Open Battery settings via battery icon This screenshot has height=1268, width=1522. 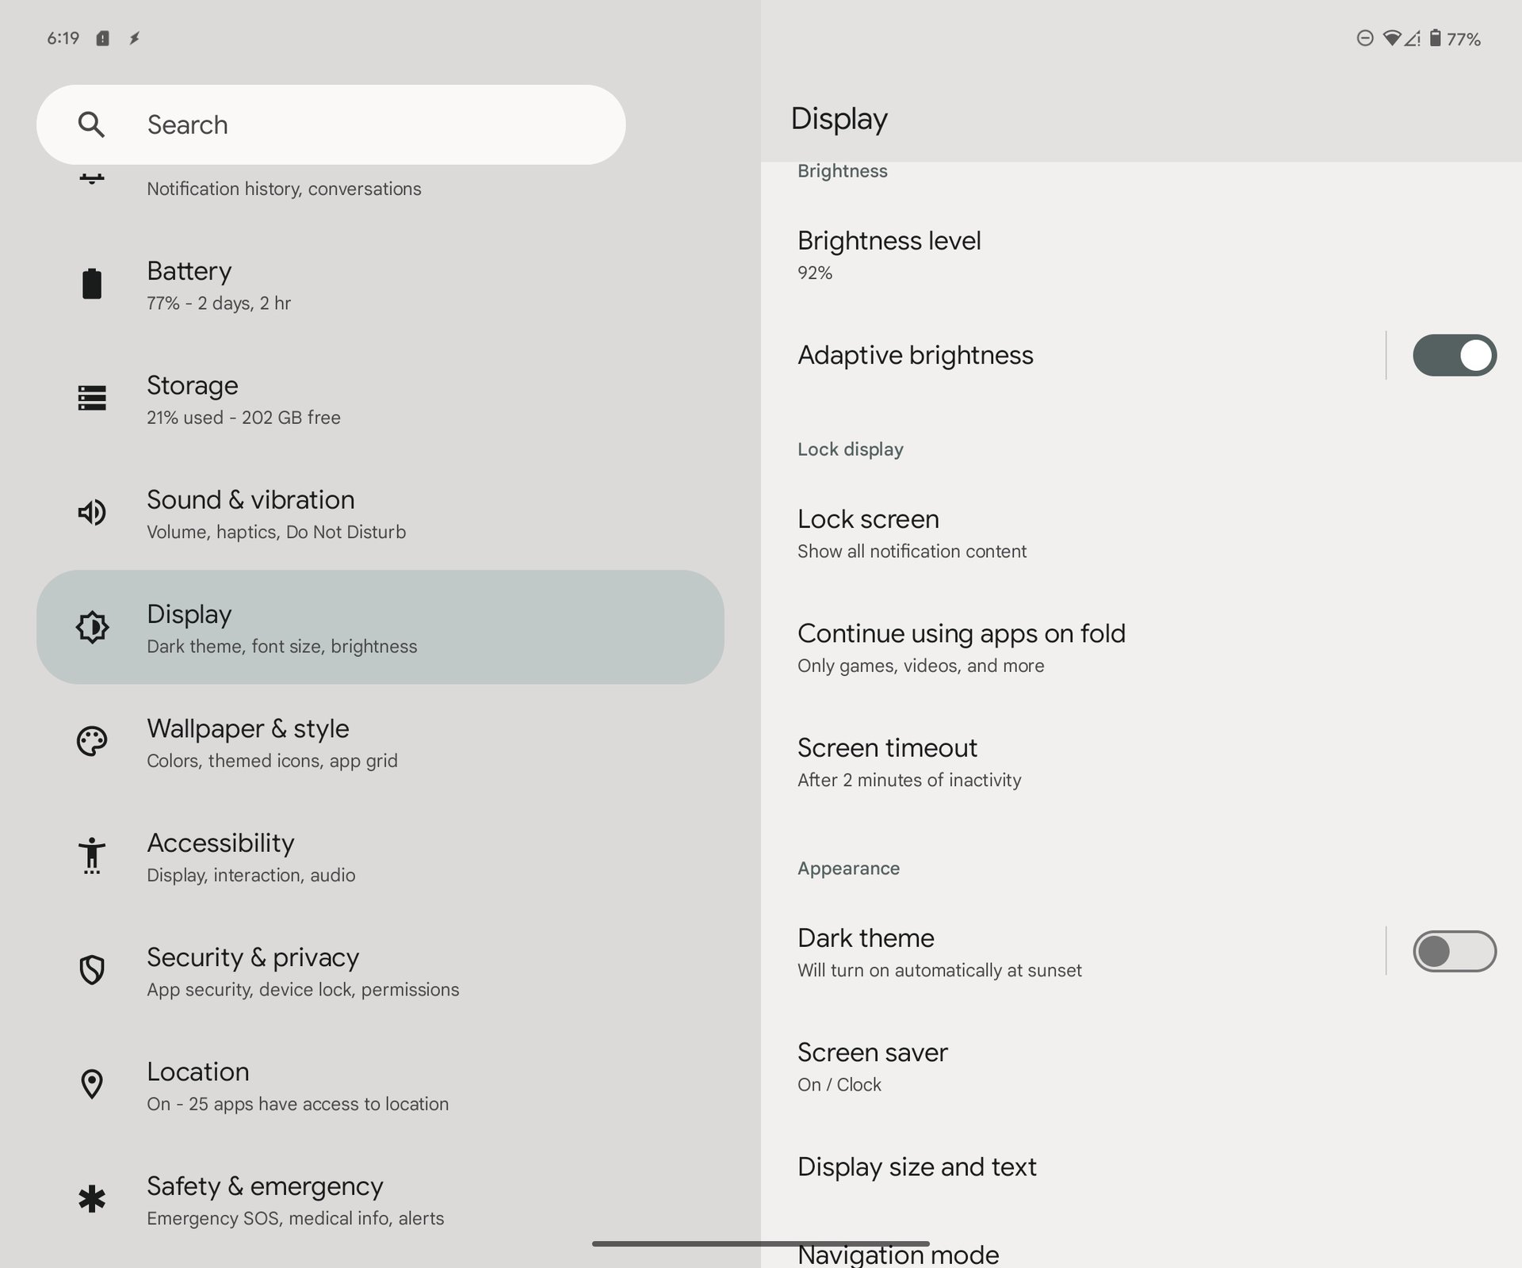[x=92, y=284]
